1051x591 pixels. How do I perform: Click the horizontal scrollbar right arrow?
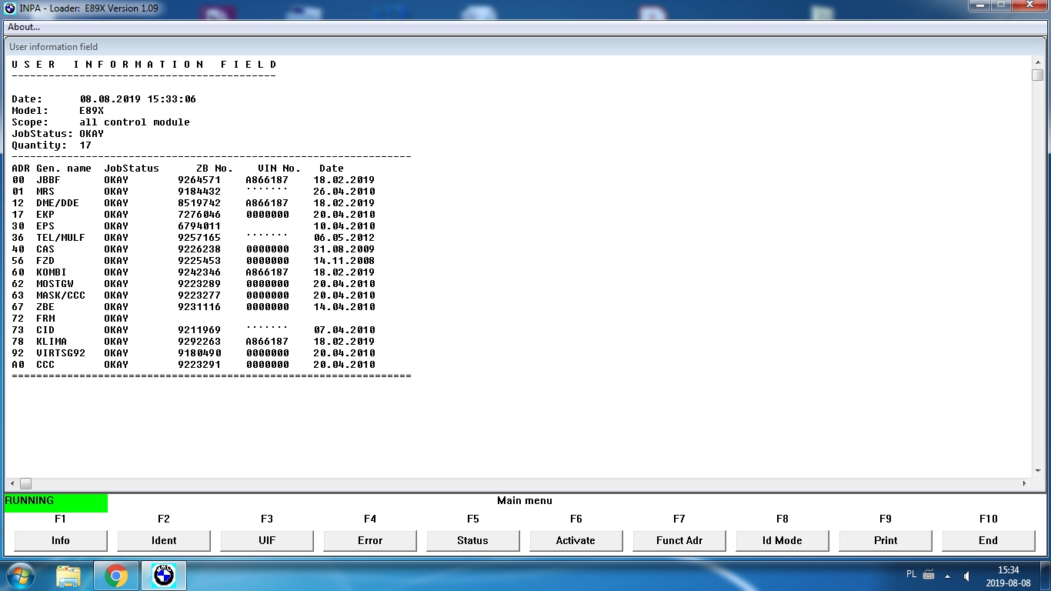1025,483
